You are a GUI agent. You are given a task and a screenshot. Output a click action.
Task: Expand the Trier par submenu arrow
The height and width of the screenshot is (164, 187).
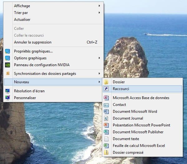tap(99, 13)
